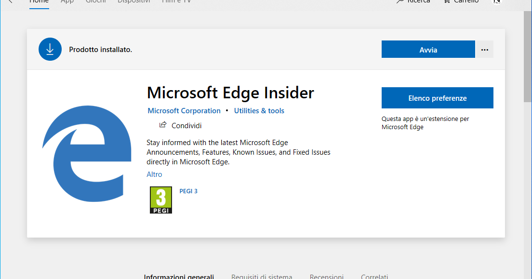Click the Microsoft Edge Insider logo
Image resolution: width=532 pixels, height=279 pixels.
(x=87, y=153)
